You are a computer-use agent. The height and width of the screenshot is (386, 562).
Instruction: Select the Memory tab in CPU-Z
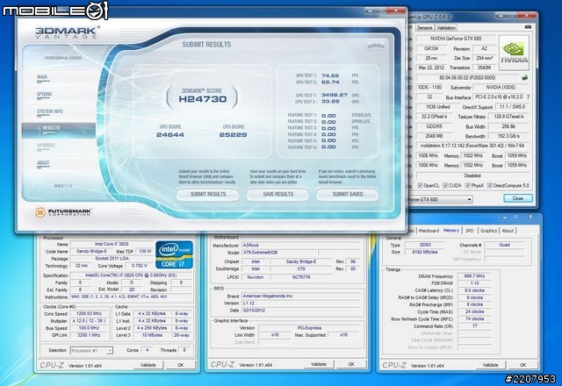click(451, 231)
